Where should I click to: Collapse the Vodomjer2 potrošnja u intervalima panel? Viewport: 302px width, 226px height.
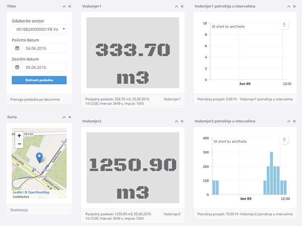point(289,121)
